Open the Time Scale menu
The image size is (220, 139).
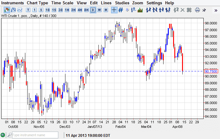click(62, 3)
